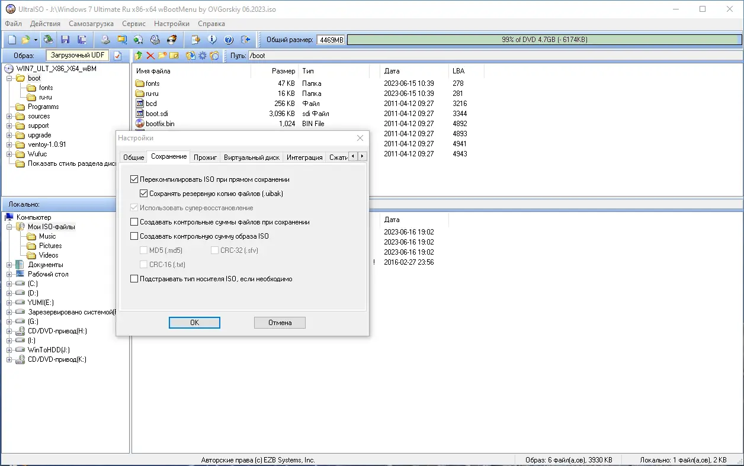Image resolution: width=744 pixels, height=466 pixels.
Task: Collapse the Мои ISO-файлы node
Action: (x=9, y=227)
